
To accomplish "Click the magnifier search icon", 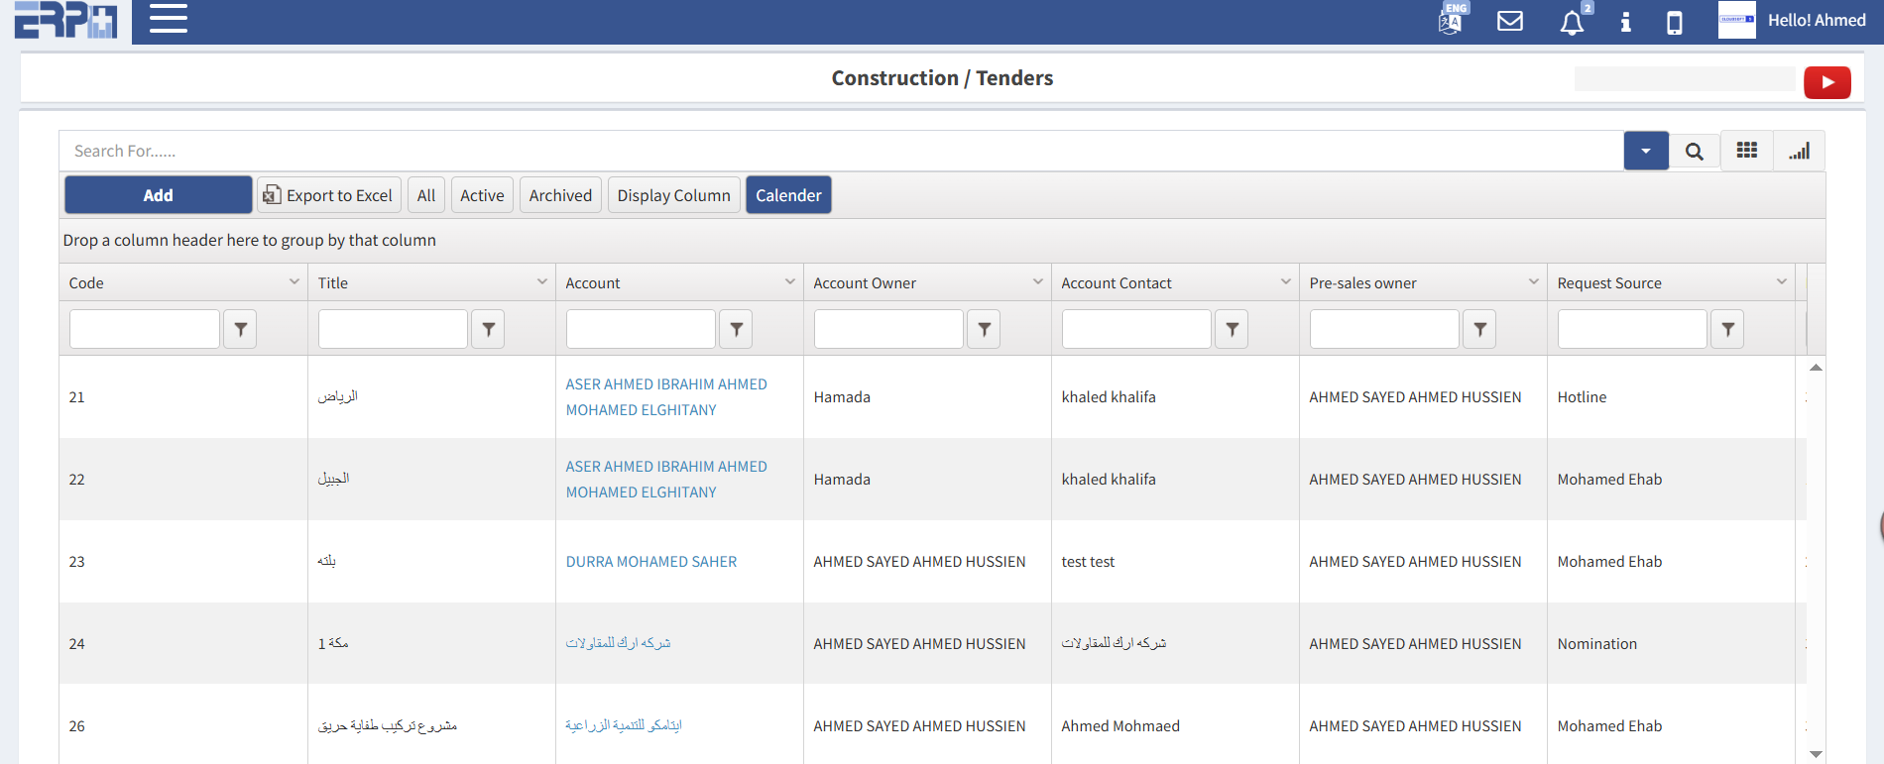I will [1694, 152].
